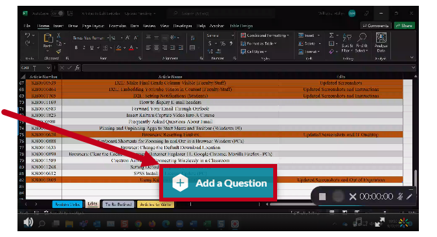Toggle the Middle Align button
The width and height of the screenshot is (437, 237).
click(157, 37)
